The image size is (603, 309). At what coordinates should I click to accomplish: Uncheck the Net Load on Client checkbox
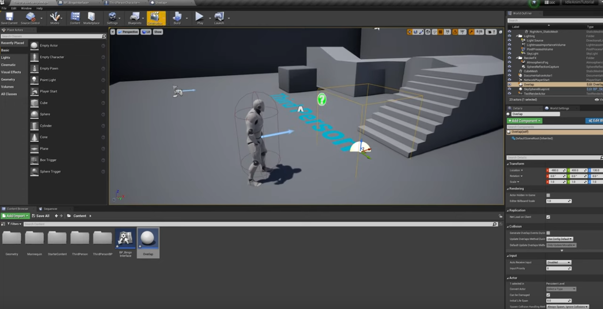[548, 217]
